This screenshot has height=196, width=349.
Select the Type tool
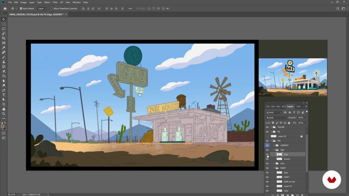[x=4, y=95]
